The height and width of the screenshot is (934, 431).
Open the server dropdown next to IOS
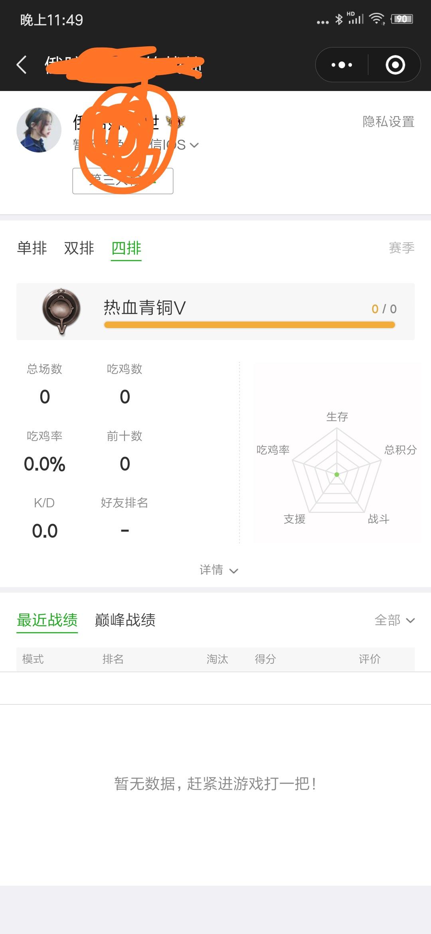194,145
